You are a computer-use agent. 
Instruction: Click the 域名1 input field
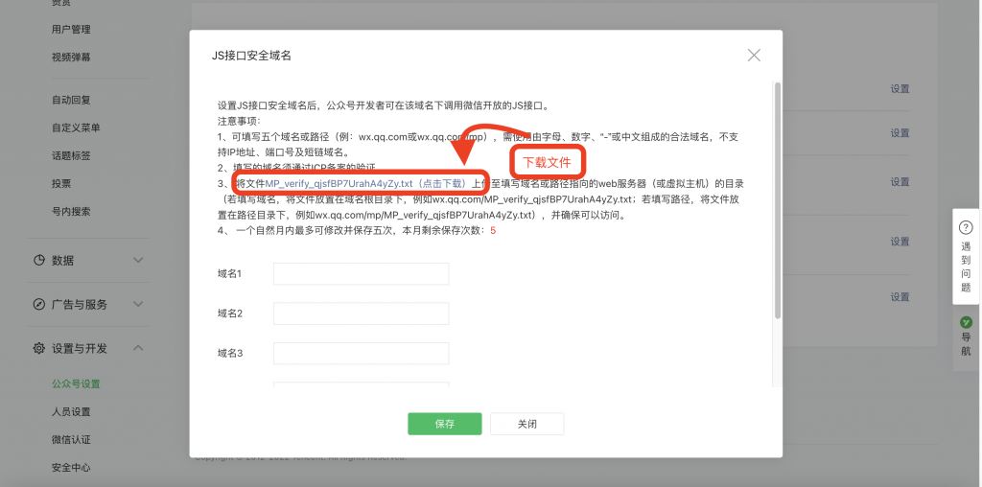click(x=361, y=274)
